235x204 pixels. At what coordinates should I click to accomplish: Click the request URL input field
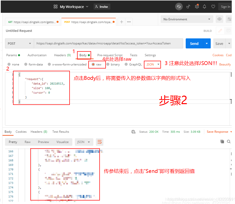point(109,43)
